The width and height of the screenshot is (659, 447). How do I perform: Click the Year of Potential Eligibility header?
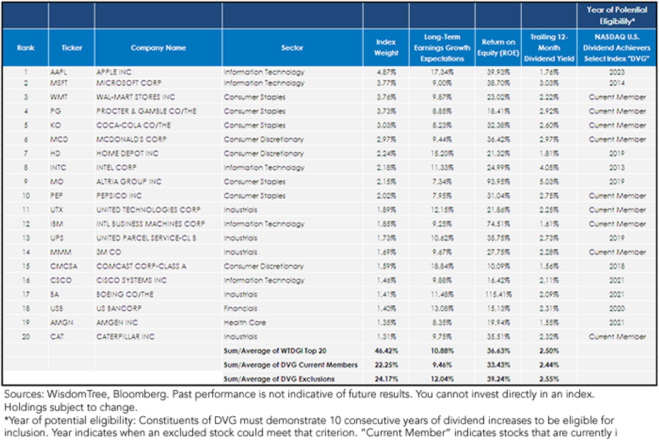tap(617, 15)
